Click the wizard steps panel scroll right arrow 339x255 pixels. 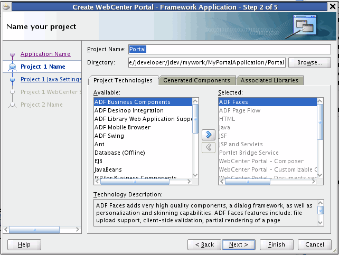[77, 230]
